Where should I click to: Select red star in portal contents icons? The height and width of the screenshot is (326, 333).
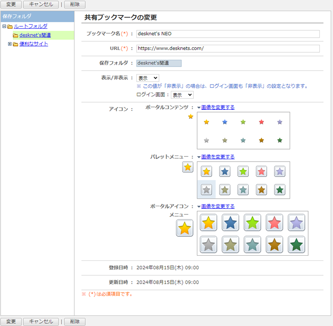(262, 122)
